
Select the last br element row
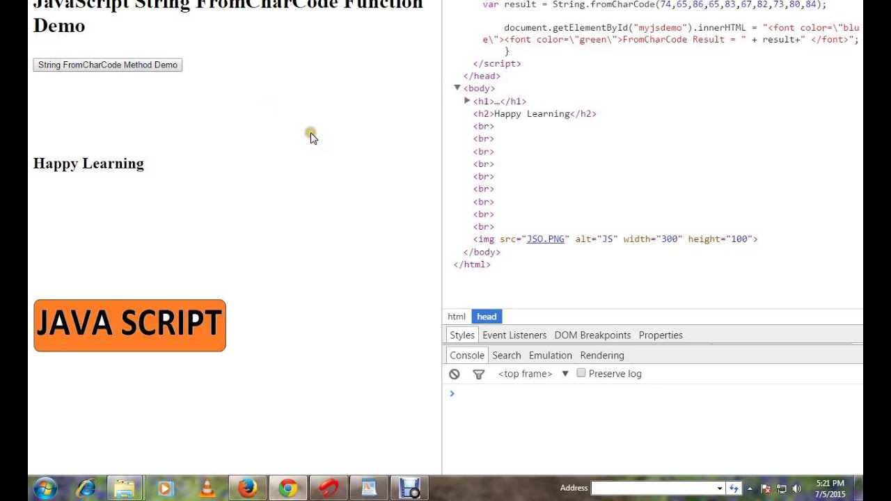point(484,226)
